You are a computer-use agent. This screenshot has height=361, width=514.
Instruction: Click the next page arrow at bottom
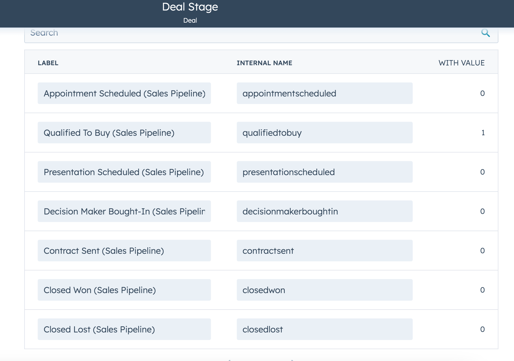(291, 360)
